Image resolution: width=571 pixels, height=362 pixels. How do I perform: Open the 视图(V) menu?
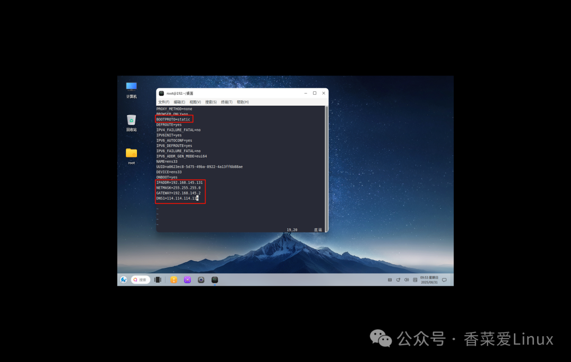195,102
